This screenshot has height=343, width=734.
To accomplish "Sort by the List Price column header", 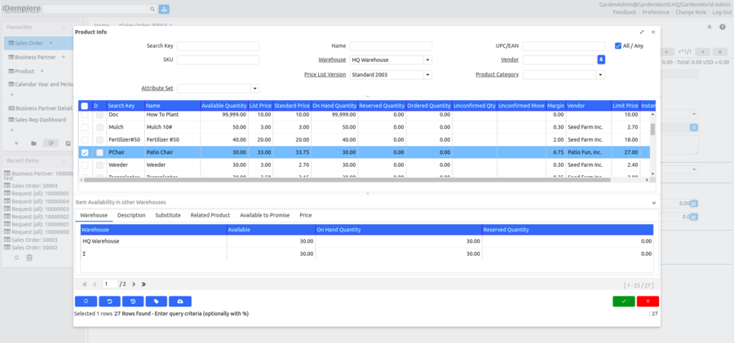I will 259,106.
